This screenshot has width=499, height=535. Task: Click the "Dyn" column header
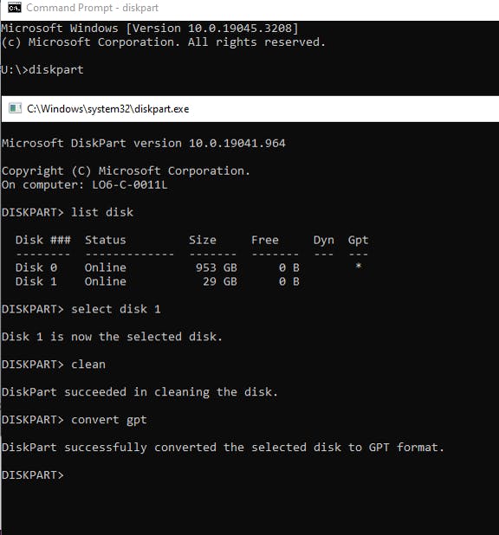[x=324, y=241]
